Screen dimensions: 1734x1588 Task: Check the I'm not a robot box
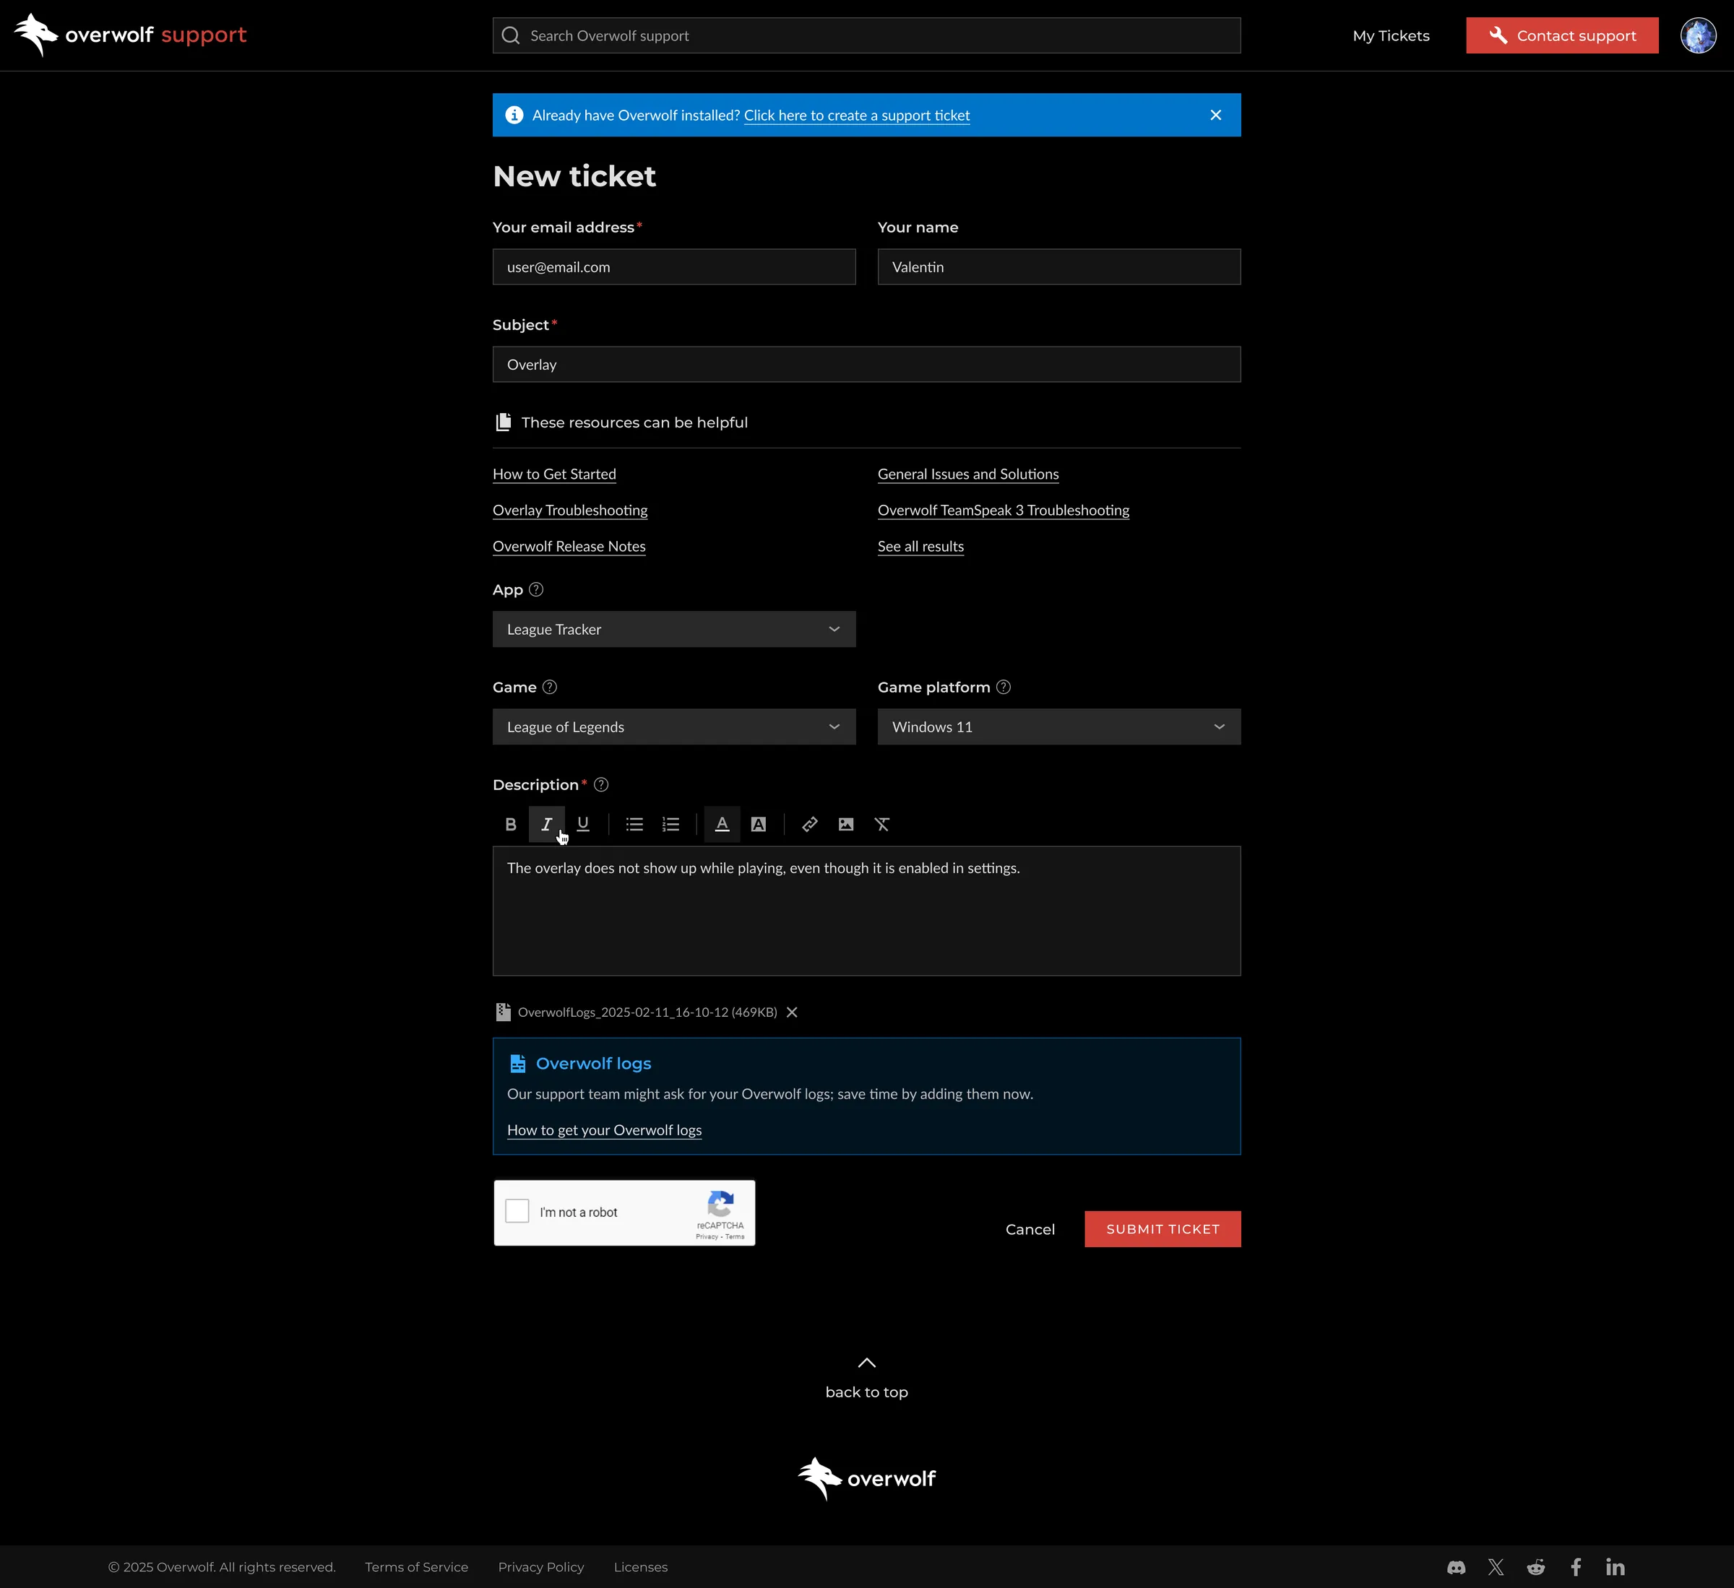pos(517,1212)
